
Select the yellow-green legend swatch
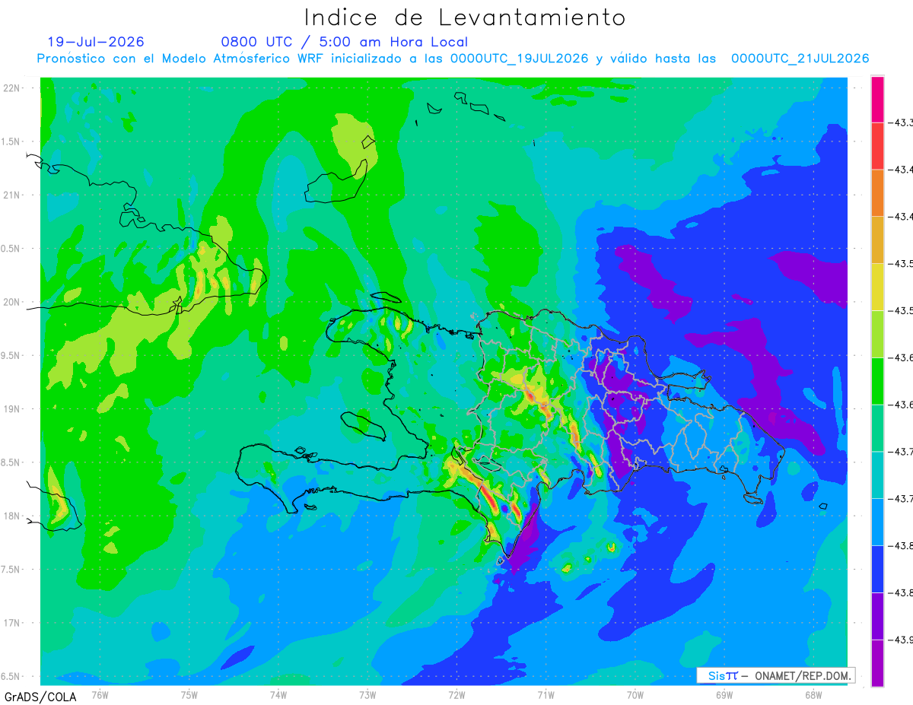click(x=877, y=335)
